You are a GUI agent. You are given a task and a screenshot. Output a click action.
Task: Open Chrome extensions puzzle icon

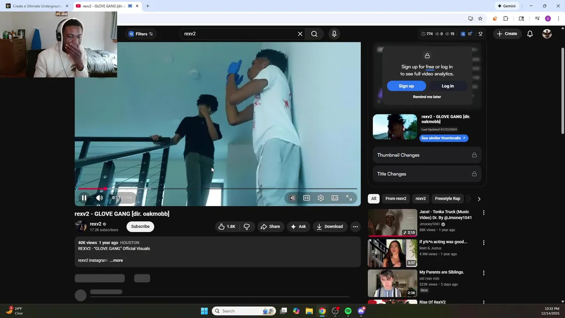point(506,19)
